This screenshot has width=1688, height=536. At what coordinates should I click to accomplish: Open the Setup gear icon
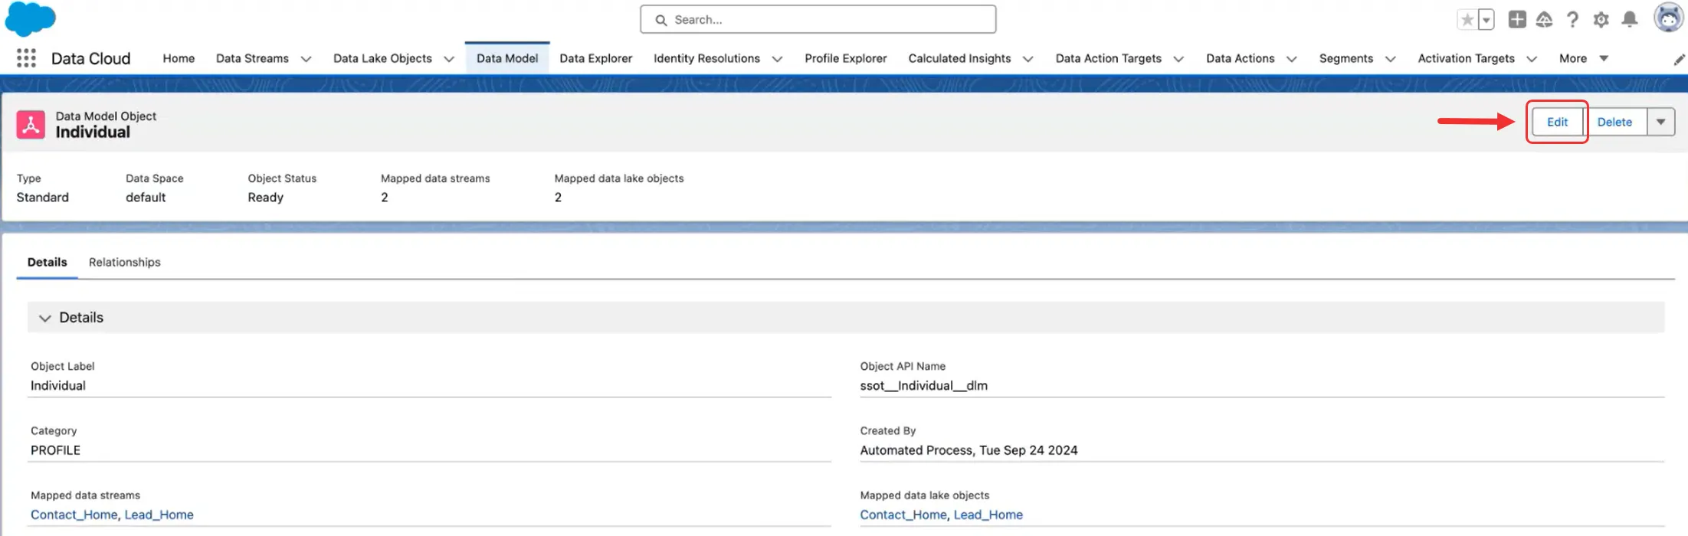[1601, 20]
